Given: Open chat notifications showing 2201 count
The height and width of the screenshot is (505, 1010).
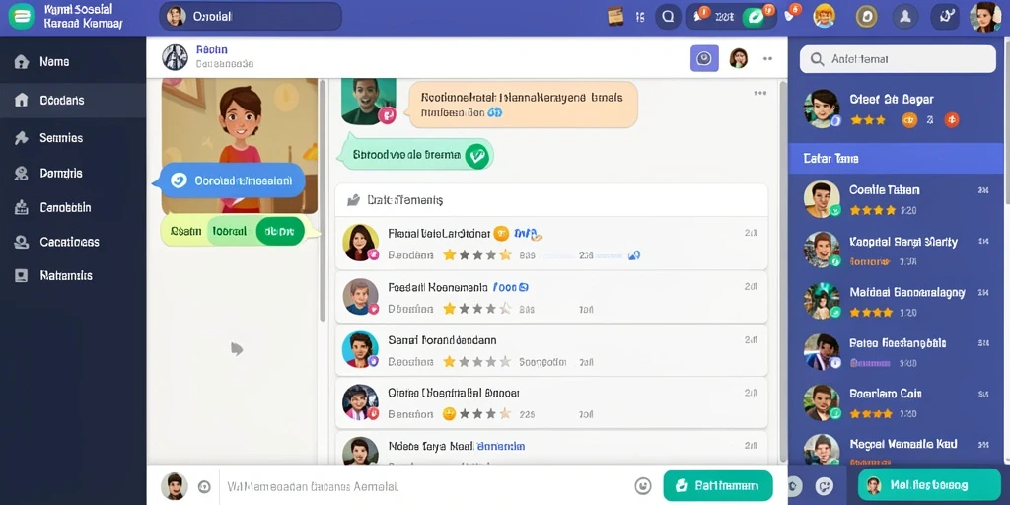Looking at the screenshot, I should pyautogui.click(x=714, y=17).
